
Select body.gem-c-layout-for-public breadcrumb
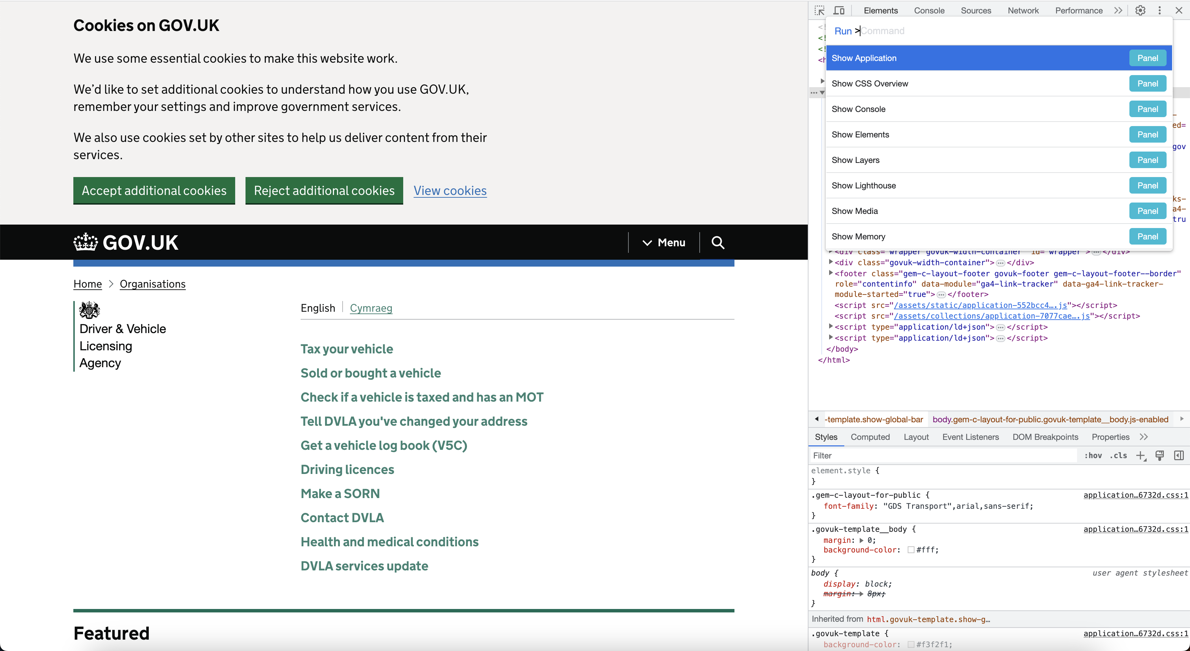1050,420
